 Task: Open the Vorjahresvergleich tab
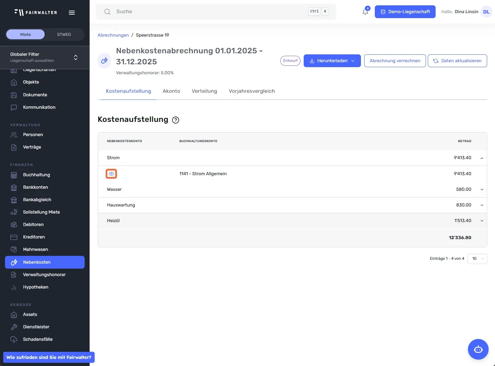coord(252,91)
